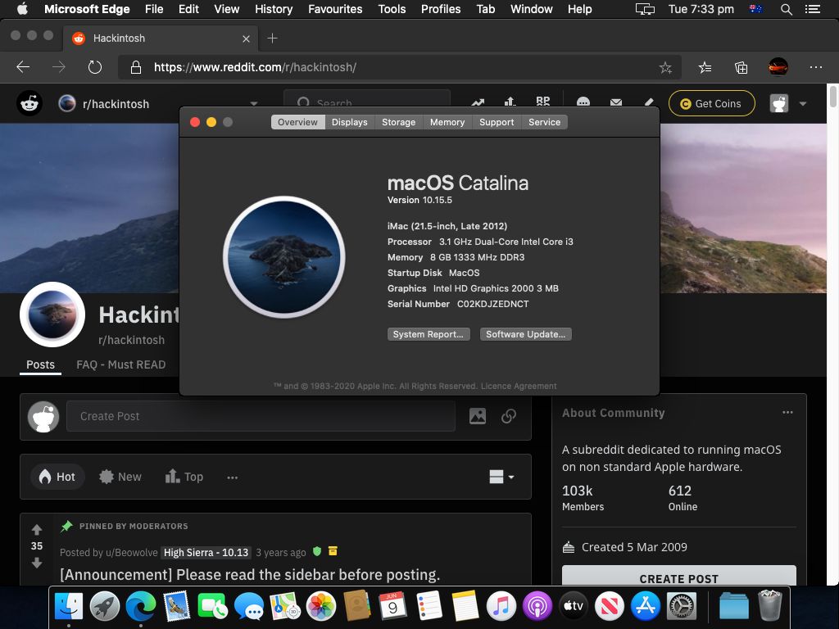839x629 pixels.
Task: Open the Reddit inbox envelope icon
Action: tap(616, 103)
